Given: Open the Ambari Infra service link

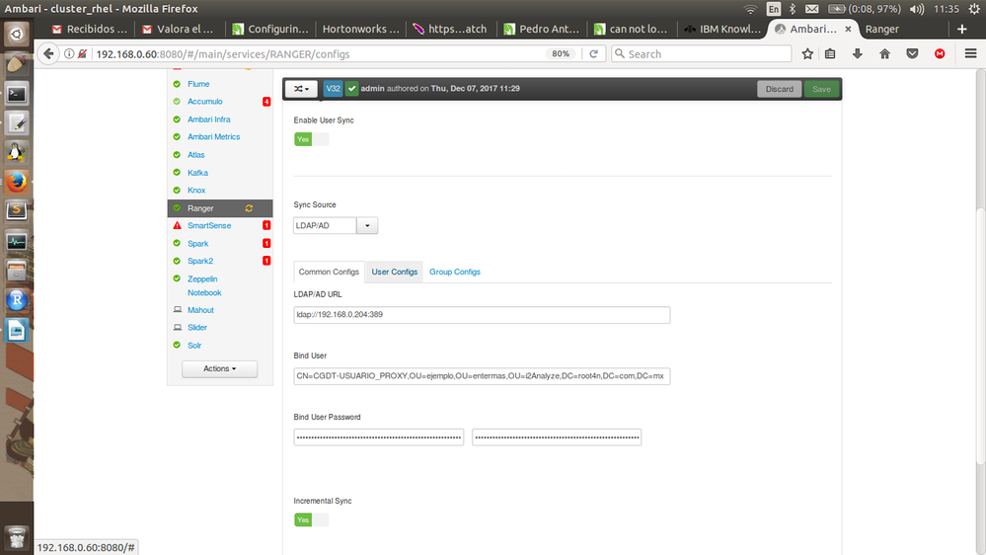Looking at the screenshot, I should pyautogui.click(x=209, y=119).
